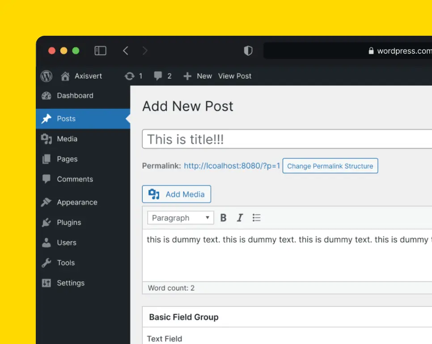Insert a bulleted list
Image resolution: width=432 pixels, height=344 pixels.
[x=256, y=218]
